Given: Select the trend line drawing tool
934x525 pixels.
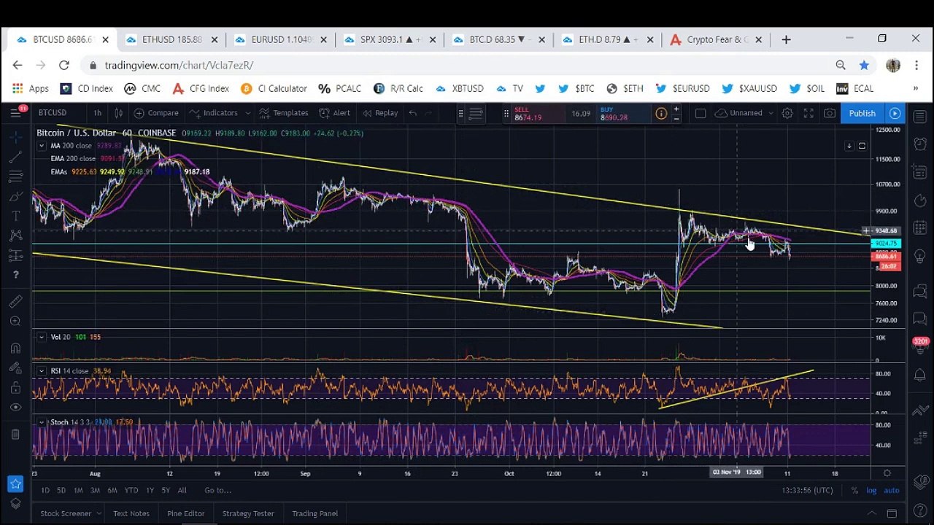Looking at the screenshot, I should click(x=15, y=157).
